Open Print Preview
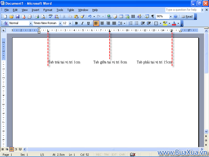The height and width of the screenshot is (157, 209). 43,16
